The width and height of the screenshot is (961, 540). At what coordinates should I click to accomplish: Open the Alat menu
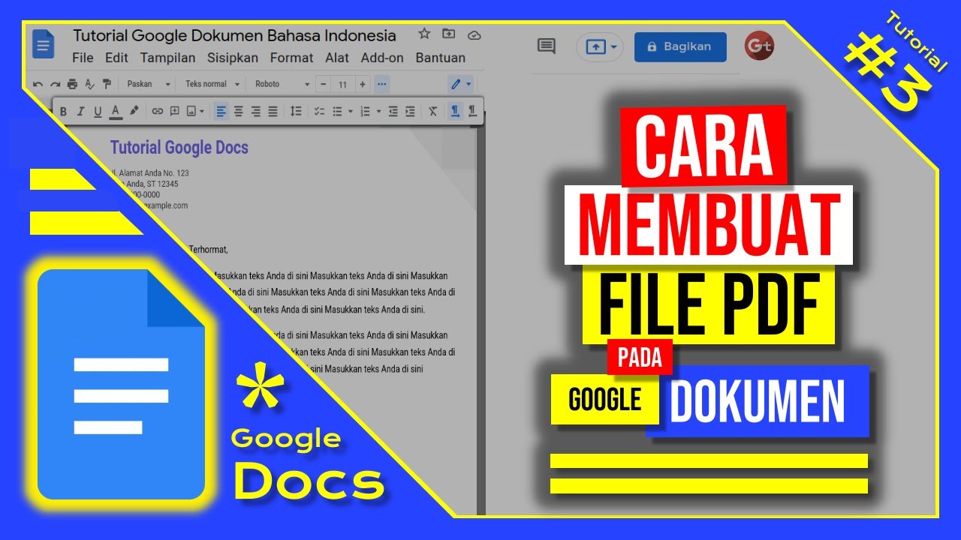click(337, 58)
